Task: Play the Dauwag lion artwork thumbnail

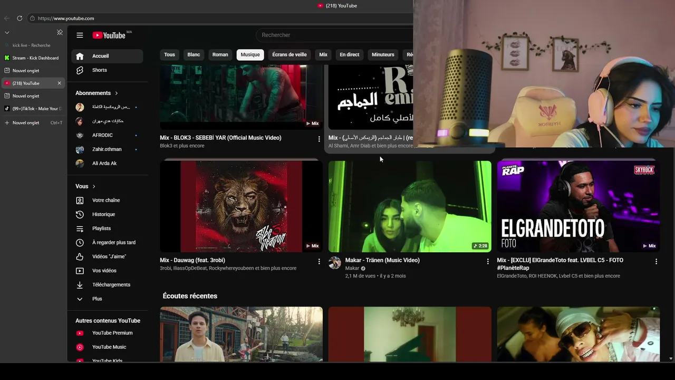Action: point(241,206)
